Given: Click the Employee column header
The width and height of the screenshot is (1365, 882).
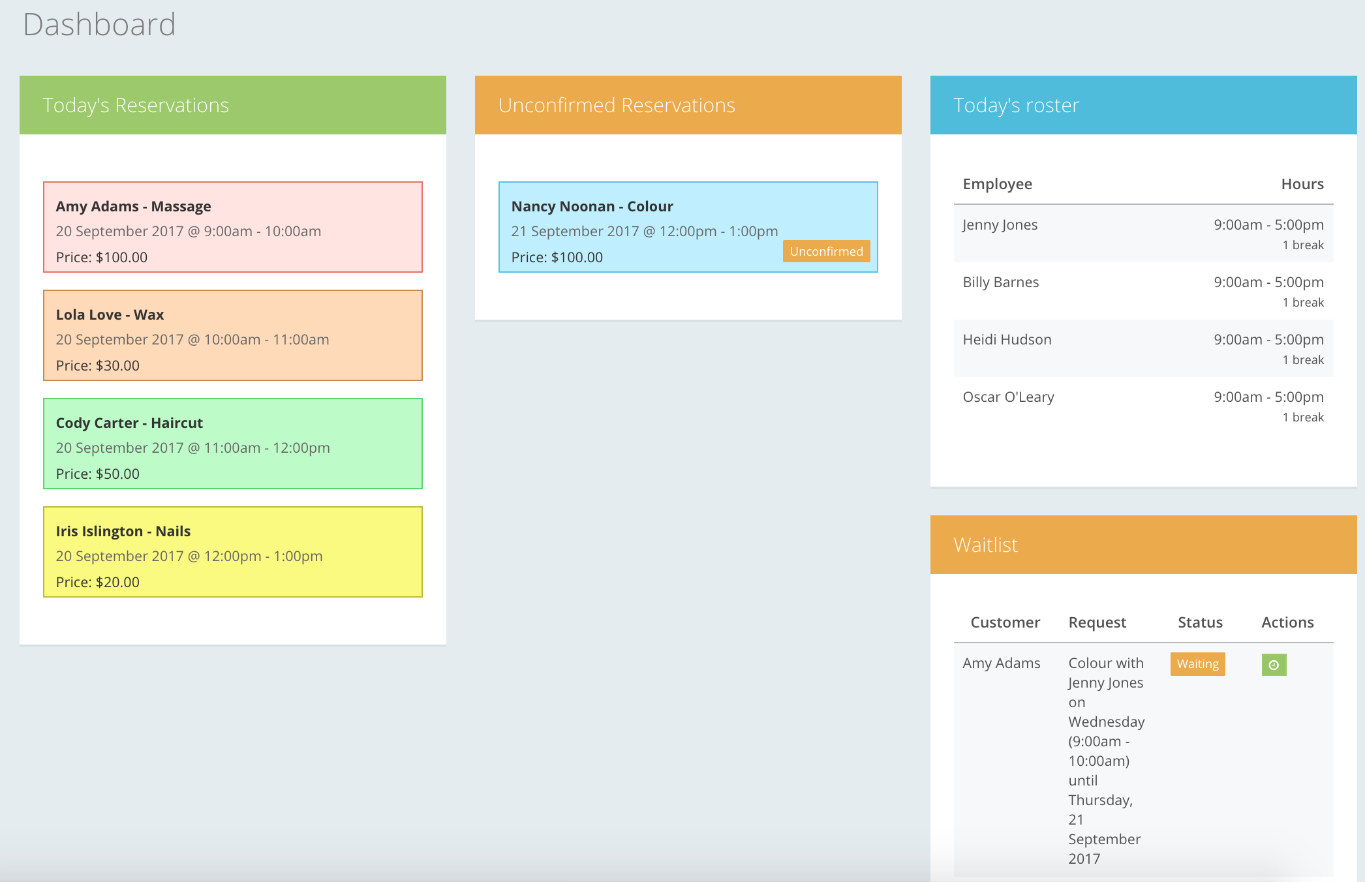Looking at the screenshot, I should click(998, 184).
